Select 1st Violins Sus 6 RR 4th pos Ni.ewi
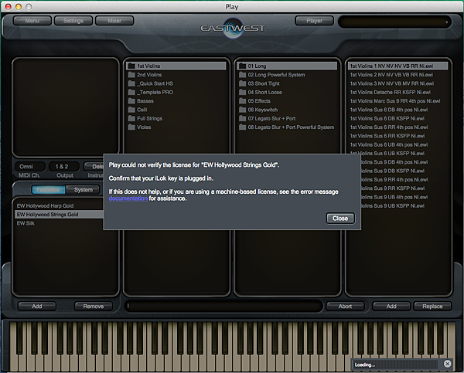This screenshot has height=373, width=464. [398, 127]
